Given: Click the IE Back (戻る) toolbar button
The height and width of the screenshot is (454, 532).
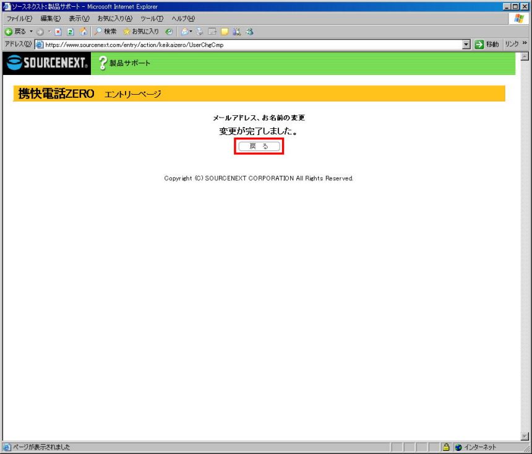Looking at the screenshot, I should pos(15,32).
